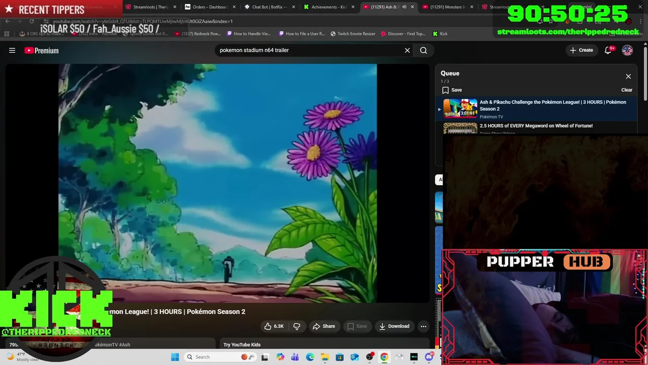Open the YouTube hamburger guide menu
Viewport: 648px width, 365px height.
12,50
